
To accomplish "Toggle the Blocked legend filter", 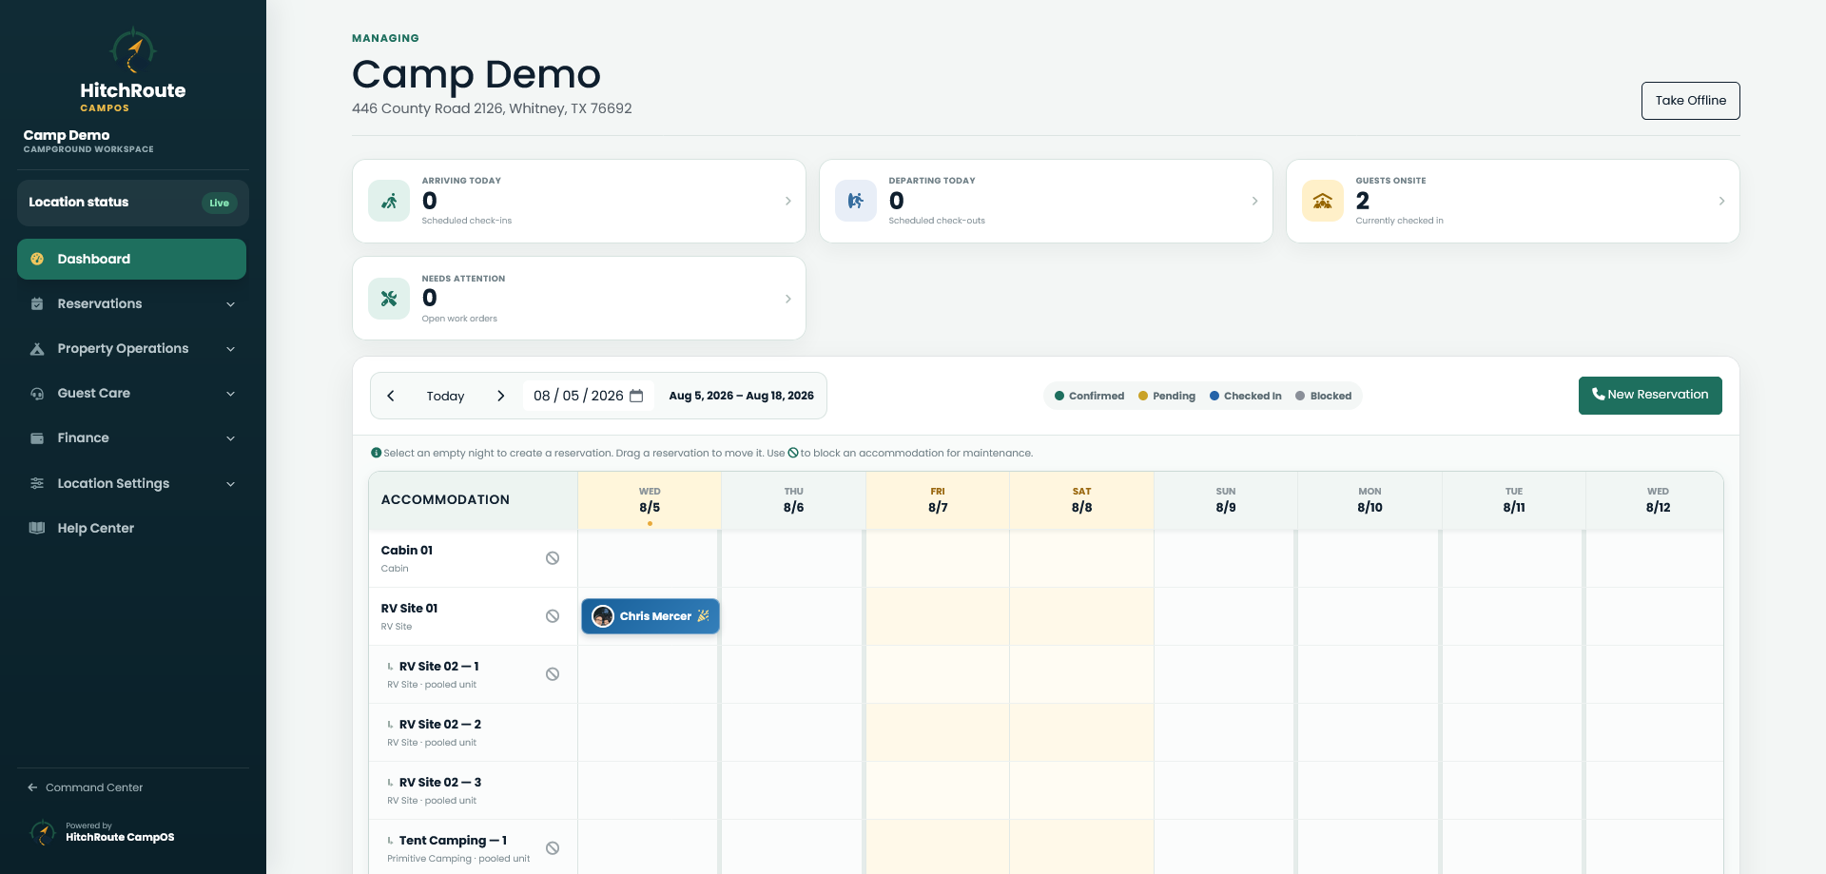I will click(x=1324, y=396).
